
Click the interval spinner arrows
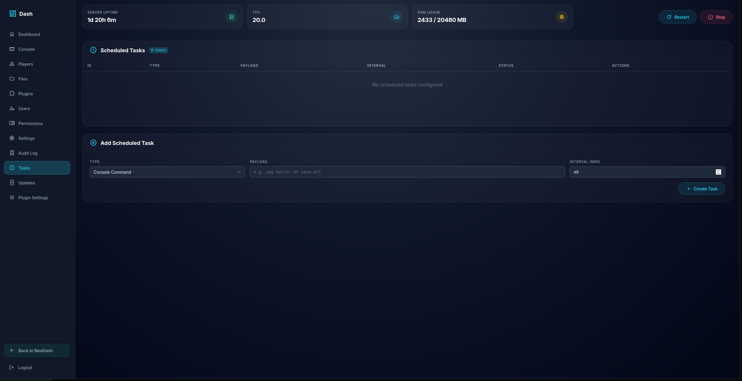coord(719,172)
